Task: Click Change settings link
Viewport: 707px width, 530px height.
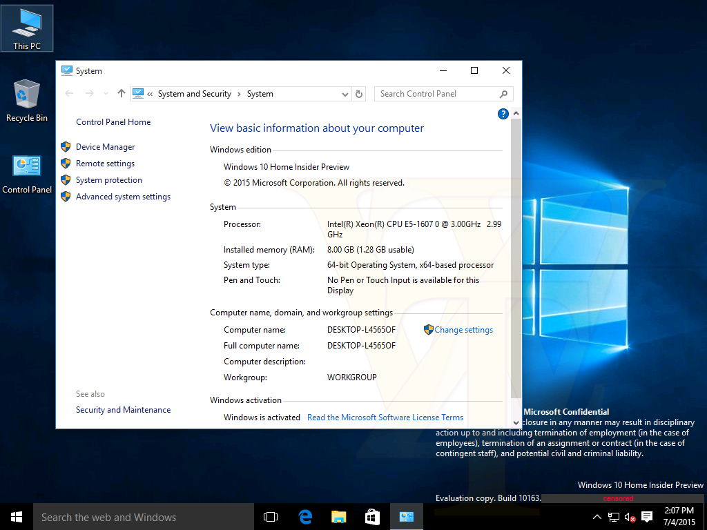Action: point(463,330)
